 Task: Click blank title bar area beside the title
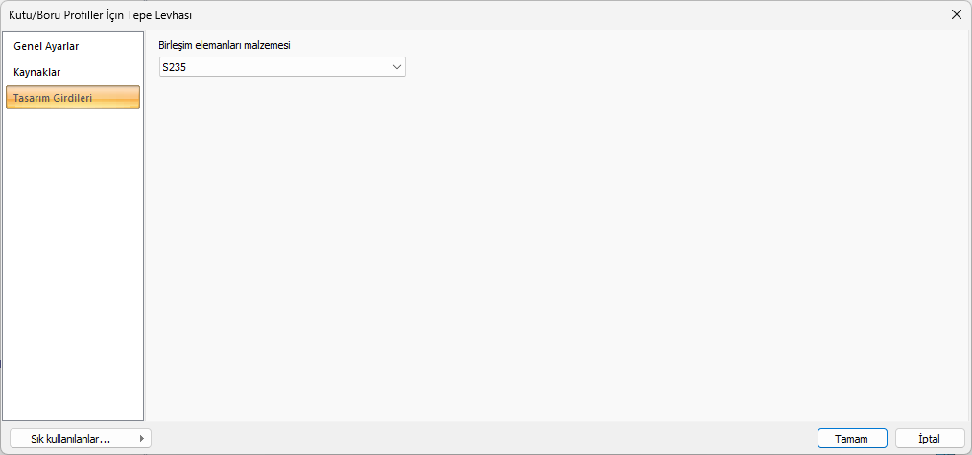(x=576, y=14)
